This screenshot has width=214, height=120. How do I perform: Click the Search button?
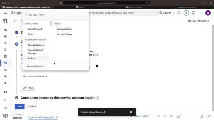coord(166,13)
